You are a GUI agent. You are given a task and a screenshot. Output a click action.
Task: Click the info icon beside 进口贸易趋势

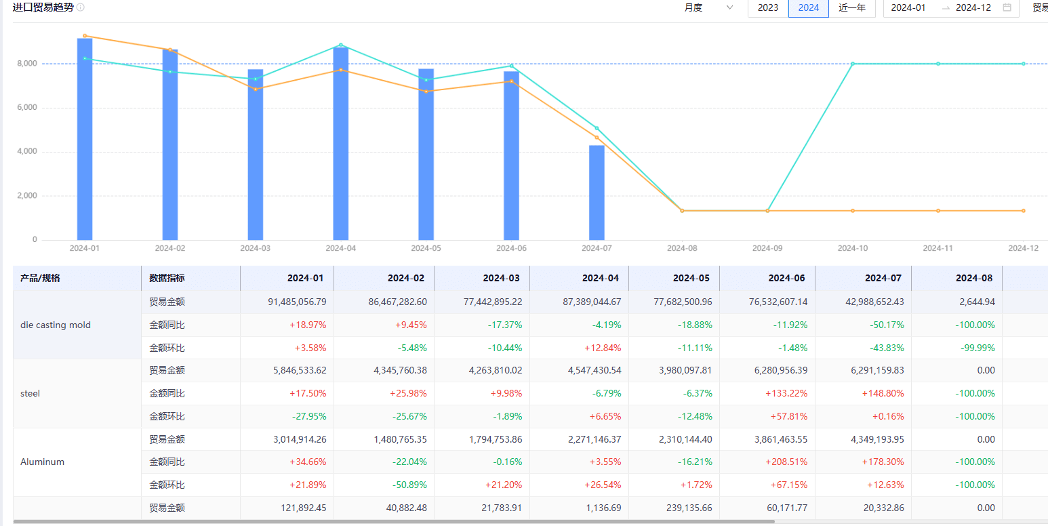coord(81,7)
